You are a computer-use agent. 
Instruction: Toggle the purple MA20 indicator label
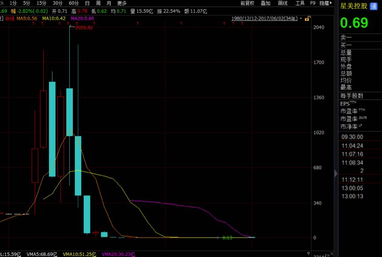[82, 18]
